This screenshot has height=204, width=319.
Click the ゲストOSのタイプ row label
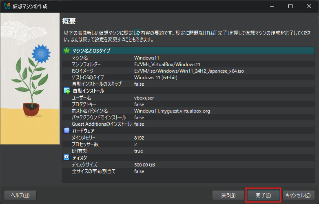[x=88, y=77]
